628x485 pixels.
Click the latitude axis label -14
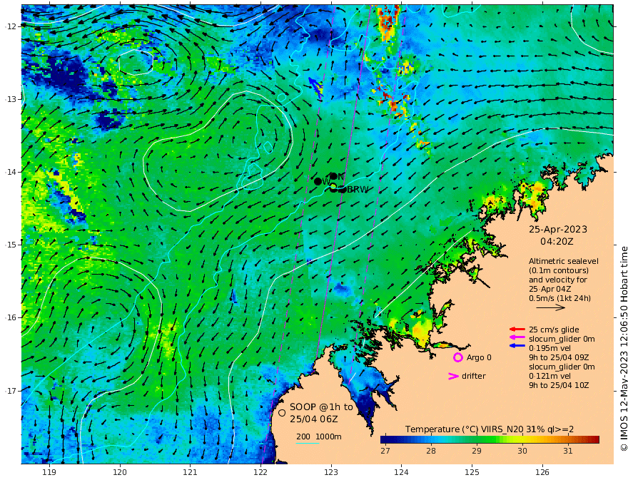(11, 172)
